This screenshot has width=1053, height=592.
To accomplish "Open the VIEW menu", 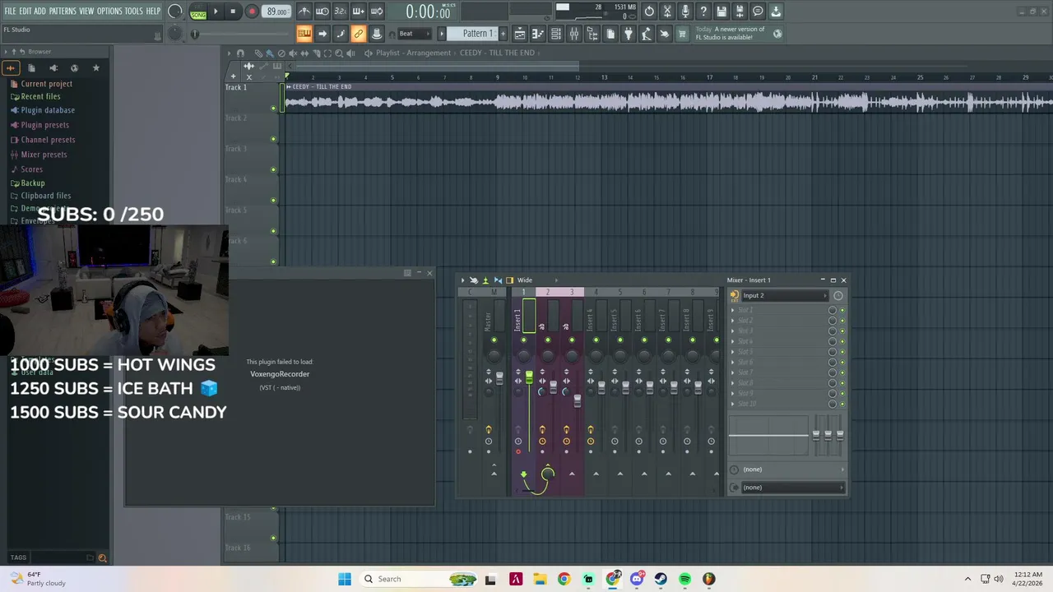I will pyautogui.click(x=86, y=12).
